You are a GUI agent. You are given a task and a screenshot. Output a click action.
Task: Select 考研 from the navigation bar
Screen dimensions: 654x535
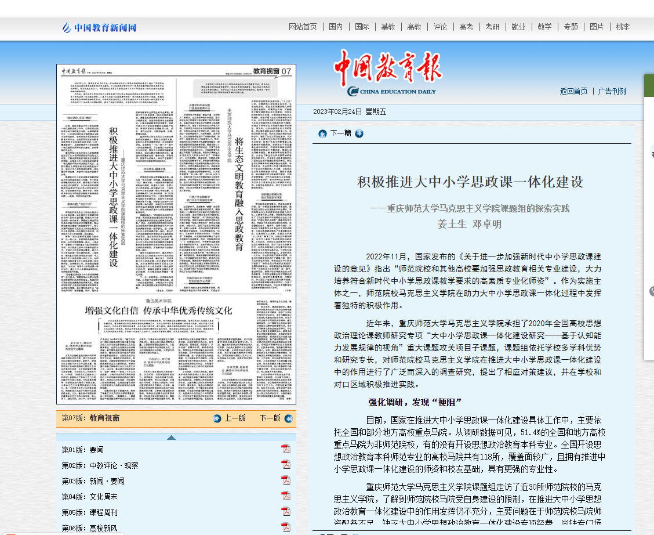tap(492, 27)
